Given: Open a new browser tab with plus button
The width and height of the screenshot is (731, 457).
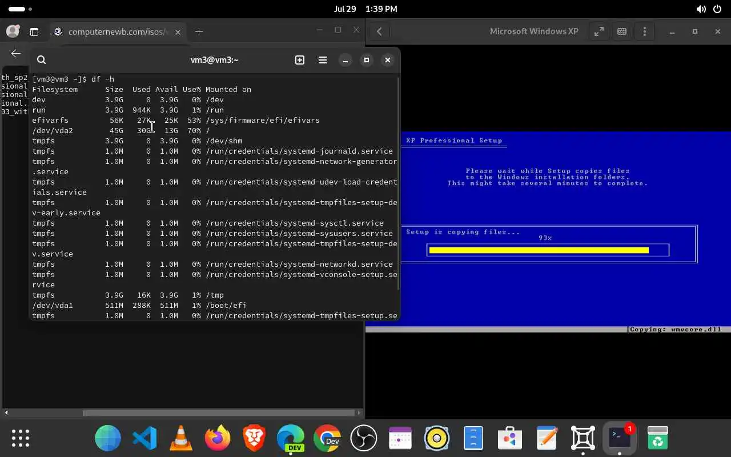Looking at the screenshot, I should pyautogui.click(x=199, y=32).
